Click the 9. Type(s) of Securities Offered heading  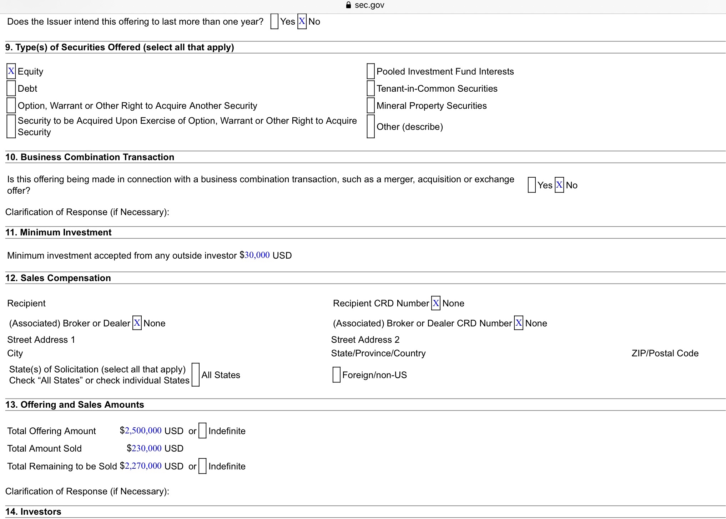(x=120, y=47)
